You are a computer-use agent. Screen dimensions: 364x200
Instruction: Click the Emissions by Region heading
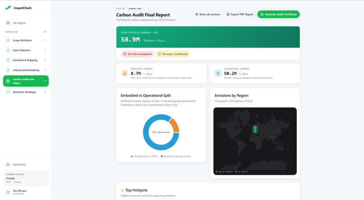click(231, 95)
